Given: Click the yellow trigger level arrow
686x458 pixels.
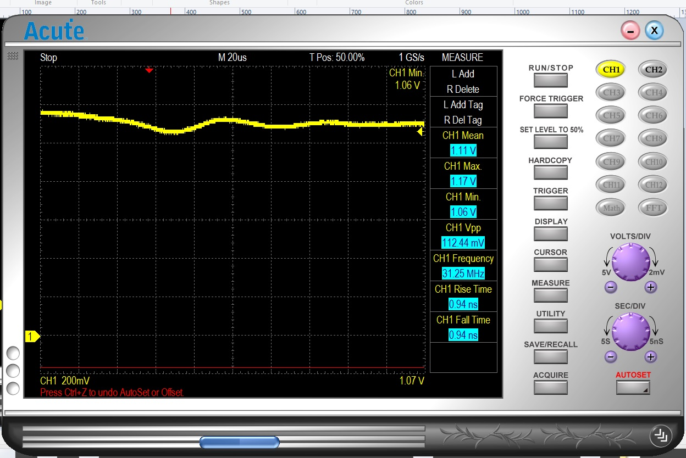Looking at the screenshot, I should pyautogui.click(x=420, y=132).
